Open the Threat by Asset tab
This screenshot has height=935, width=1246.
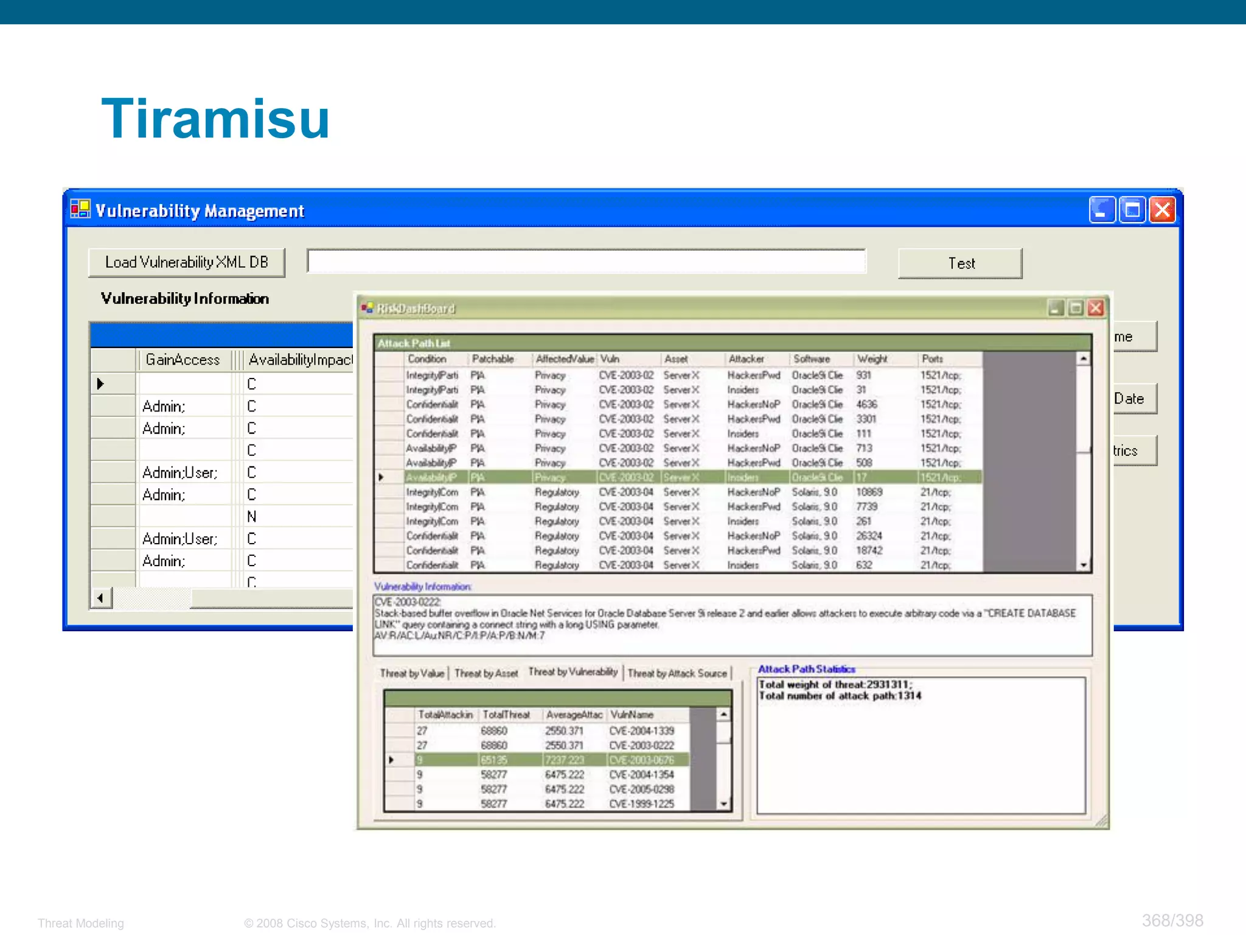click(486, 673)
